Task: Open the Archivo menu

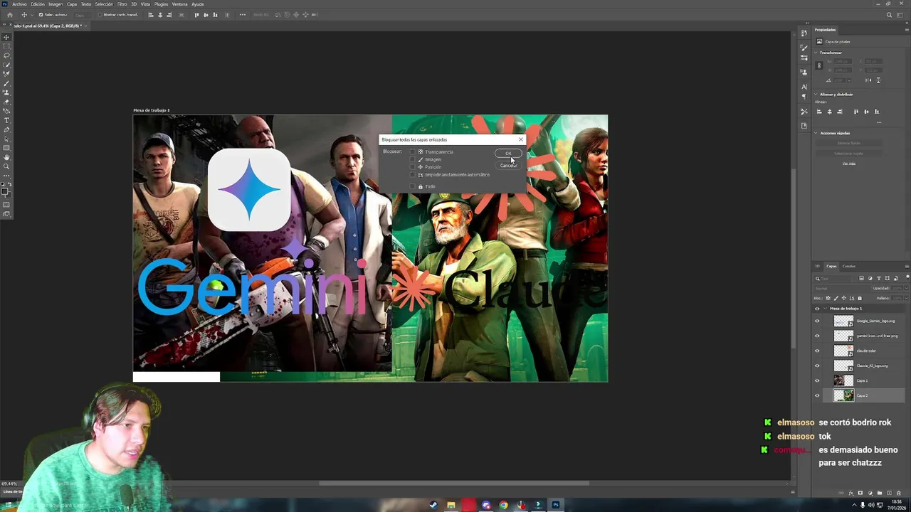Action: coord(19,4)
